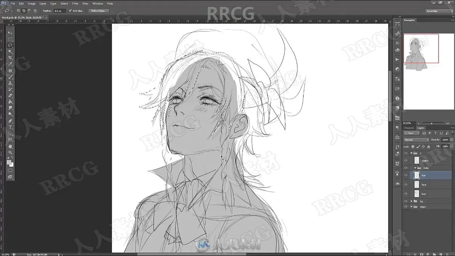Toggle layer filtering switch on or off
Screen dimensions: 455x256
(x=452, y=133)
